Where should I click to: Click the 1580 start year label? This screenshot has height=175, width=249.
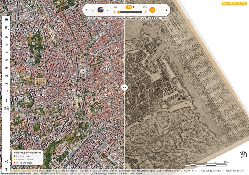(x=115, y=7)
